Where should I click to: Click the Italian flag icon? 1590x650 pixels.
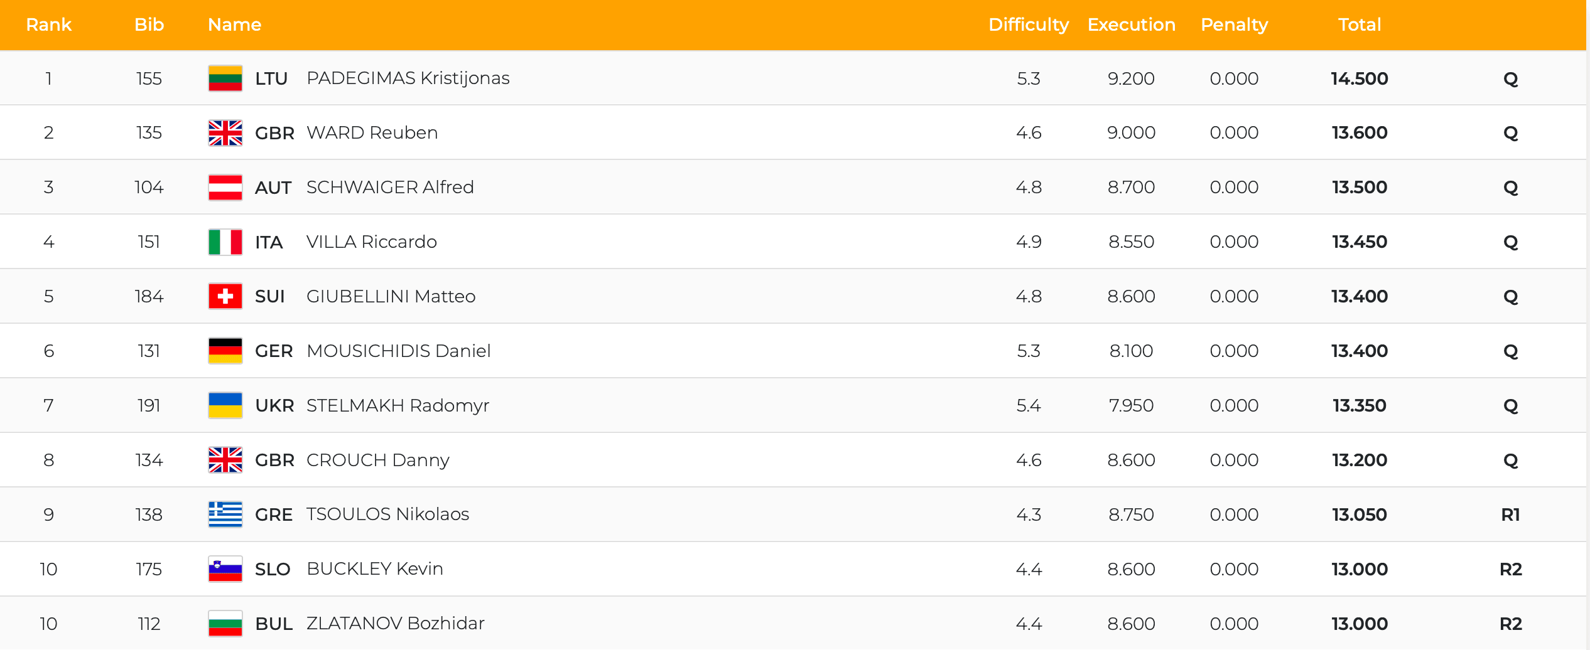225,242
